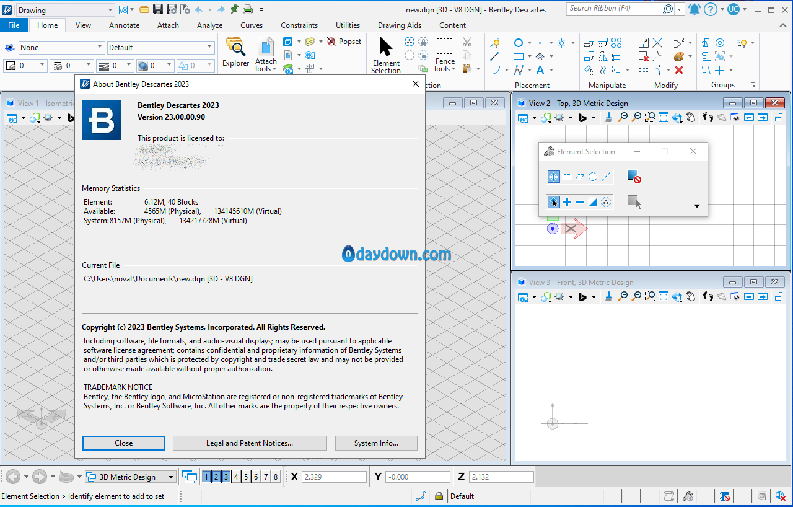Click Zoom In icon in View 2 toolbar
The height and width of the screenshot is (507, 793).
pyautogui.click(x=623, y=117)
